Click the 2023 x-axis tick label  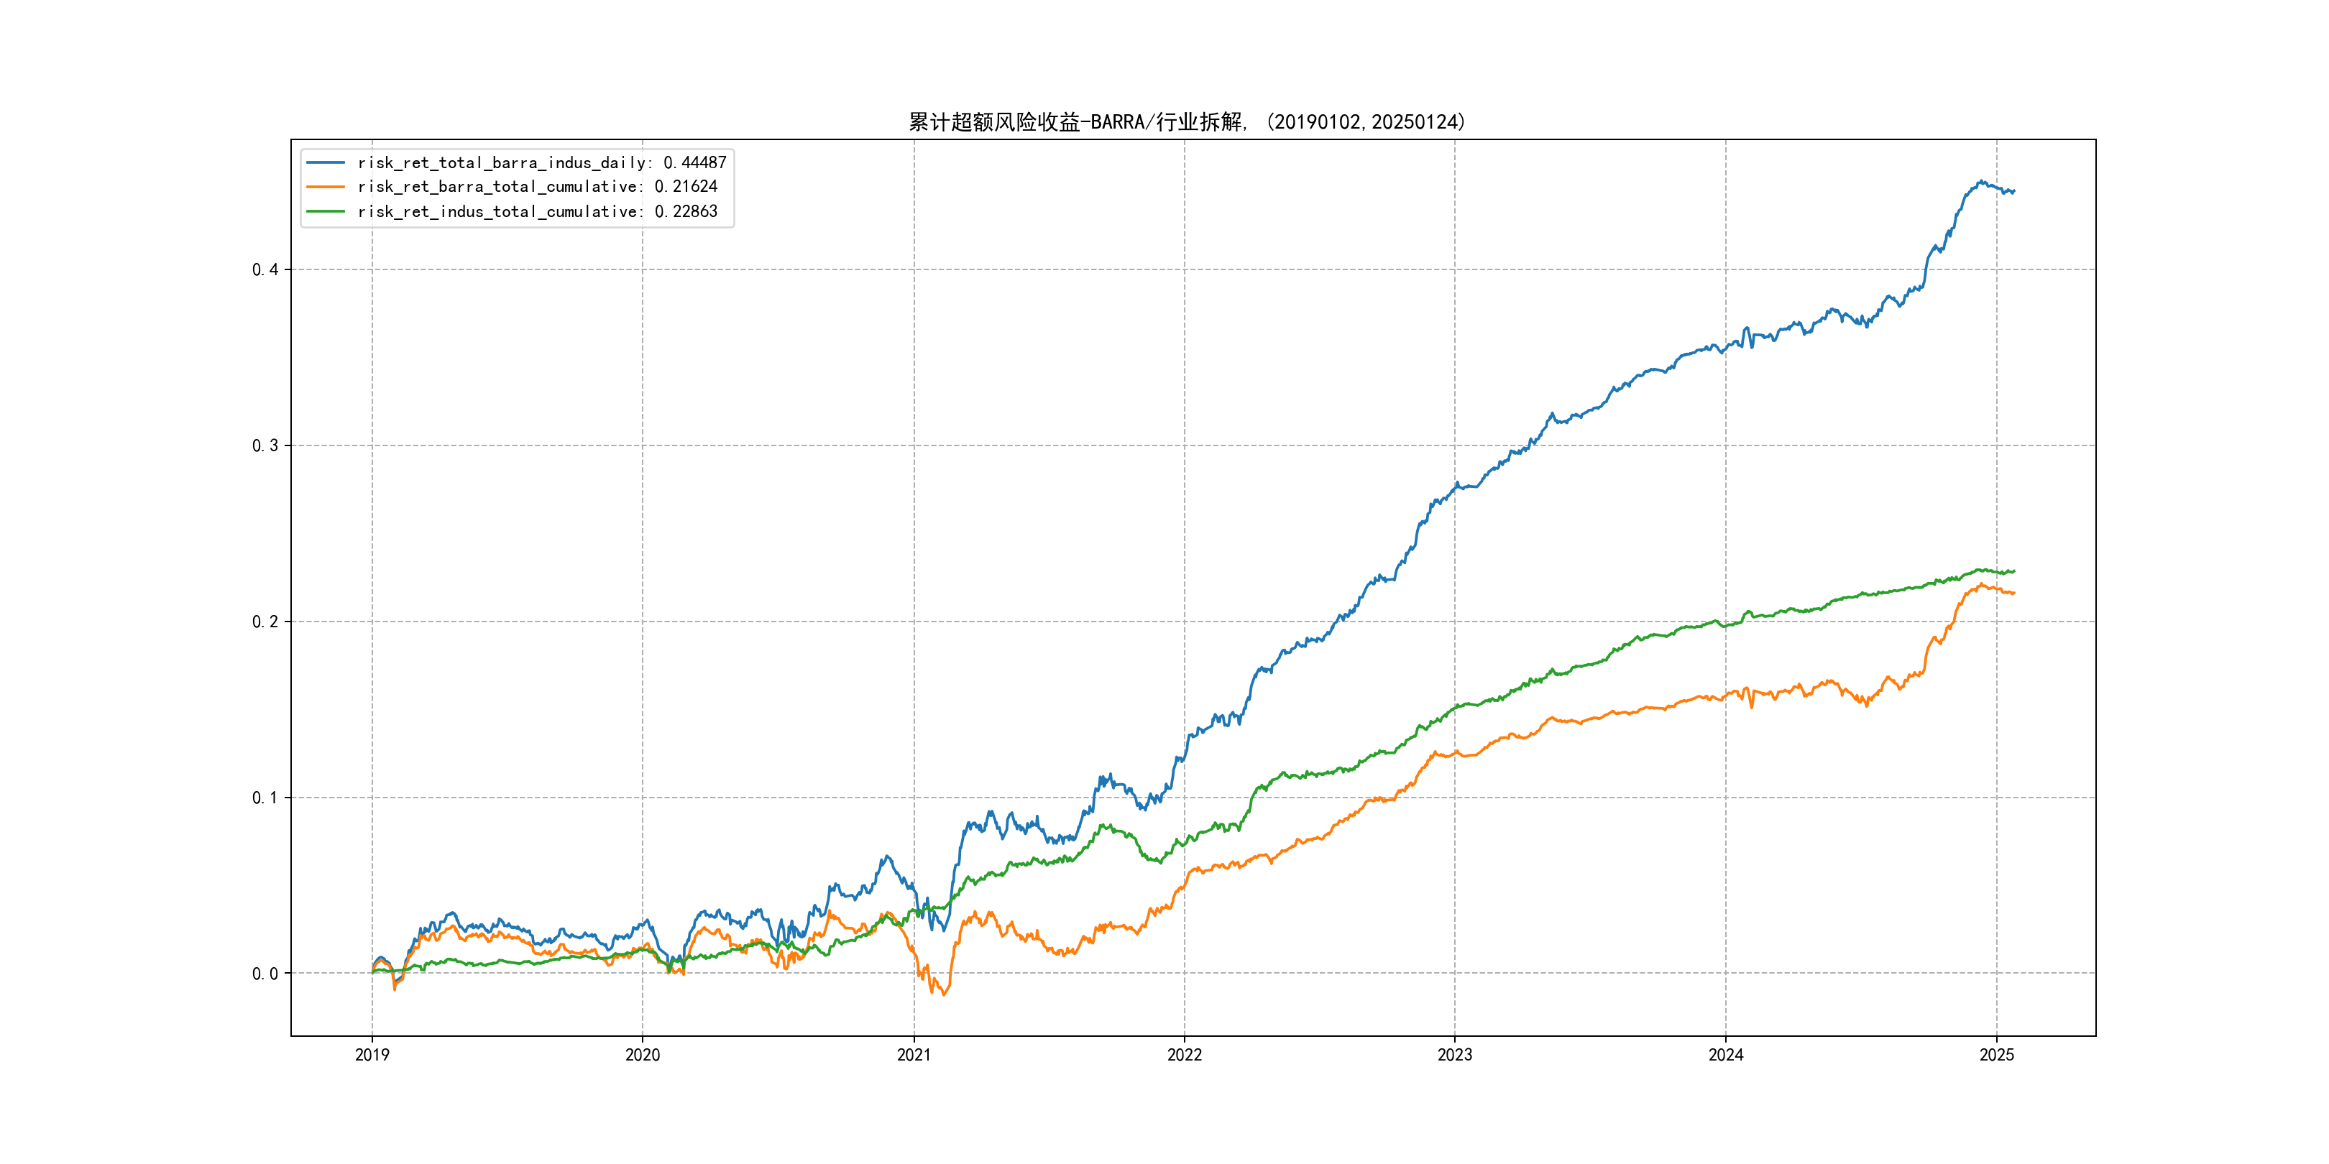pos(1455,1055)
